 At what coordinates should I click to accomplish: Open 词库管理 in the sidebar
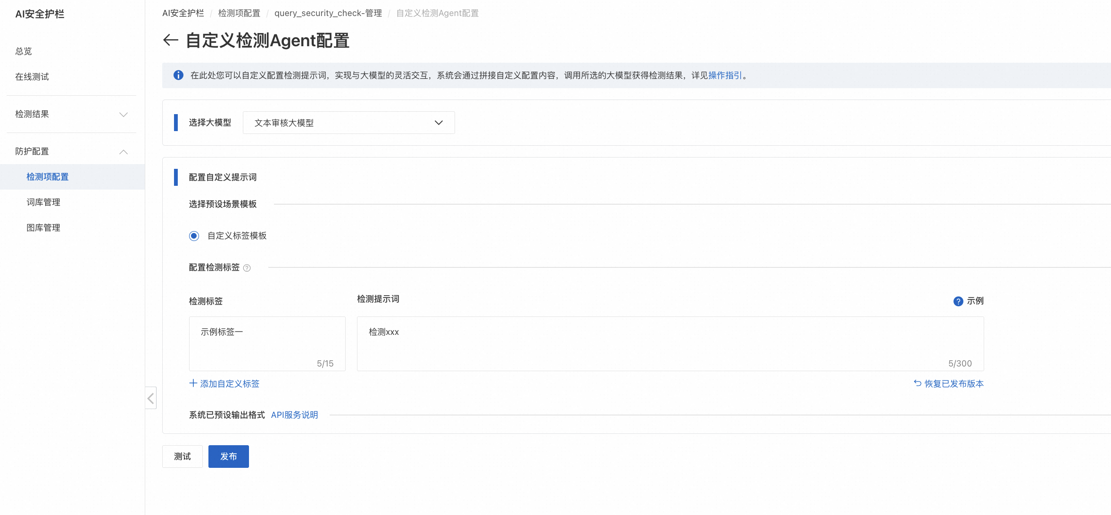coord(43,202)
